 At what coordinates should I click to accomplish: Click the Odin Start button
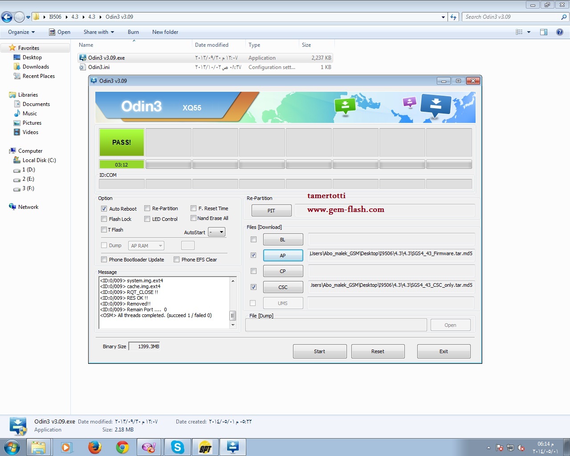(x=320, y=351)
